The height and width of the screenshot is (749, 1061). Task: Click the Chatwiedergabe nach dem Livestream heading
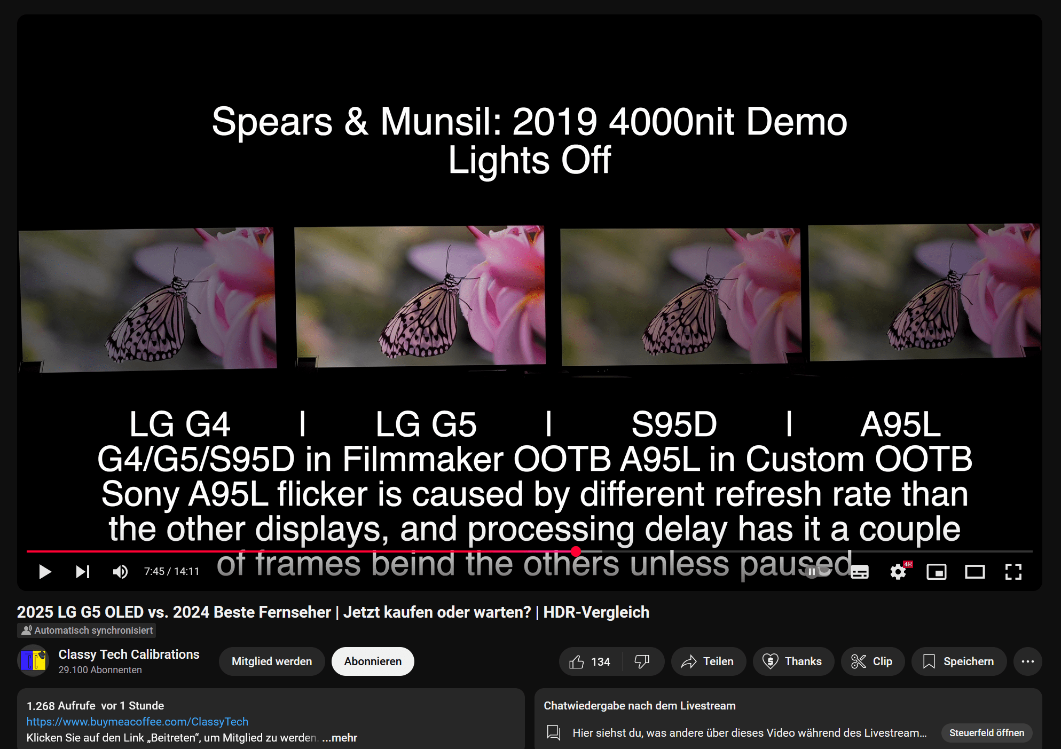click(x=639, y=706)
